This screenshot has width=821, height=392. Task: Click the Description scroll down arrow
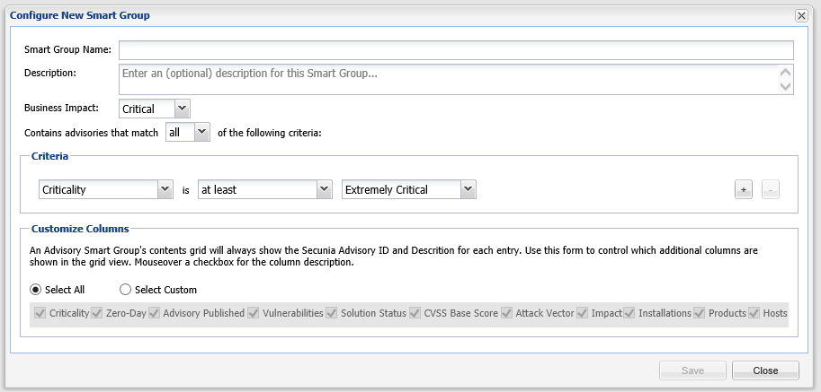click(786, 87)
